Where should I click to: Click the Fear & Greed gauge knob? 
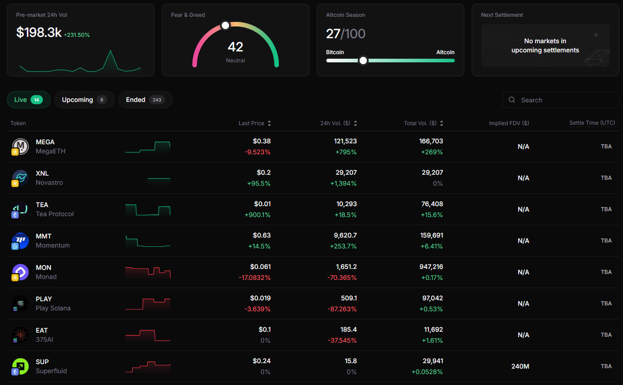(225, 25)
